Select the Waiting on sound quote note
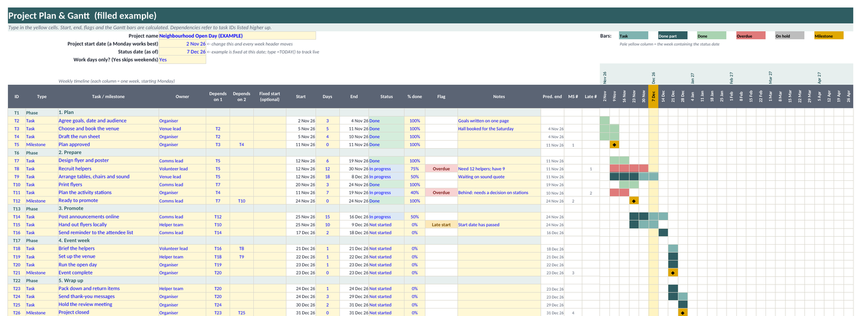867x316 pixels. [x=499, y=177]
